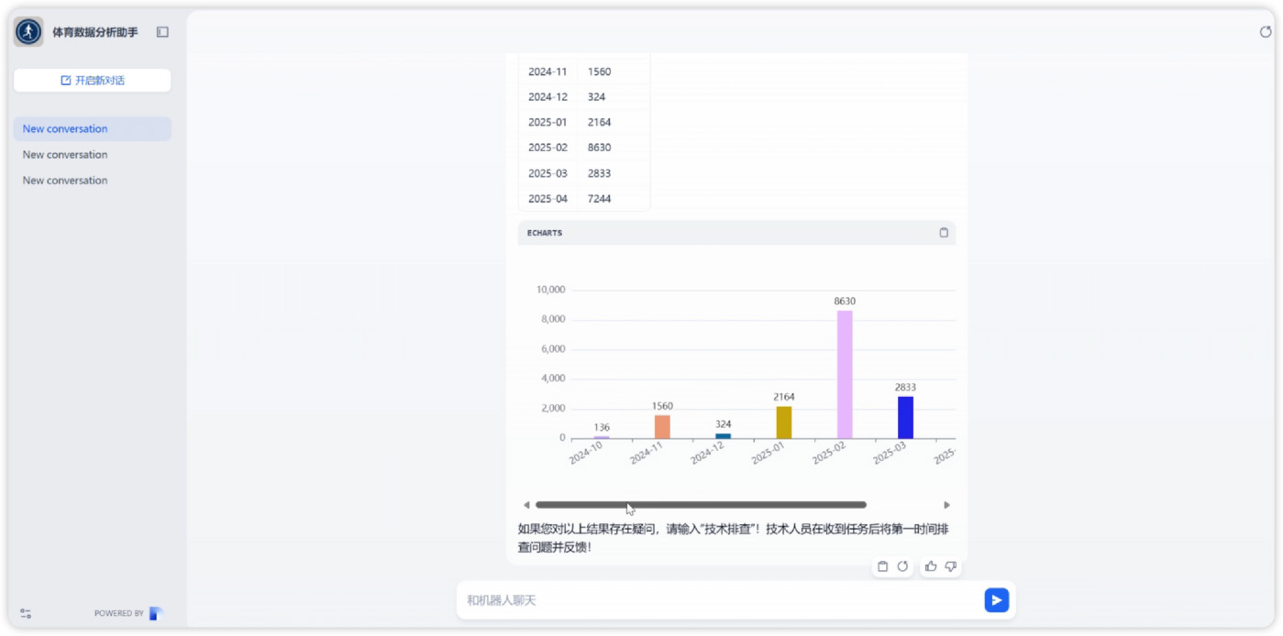Switch to the second New conversation
The height and width of the screenshot is (636, 1283).
click(x=92, y=154)
